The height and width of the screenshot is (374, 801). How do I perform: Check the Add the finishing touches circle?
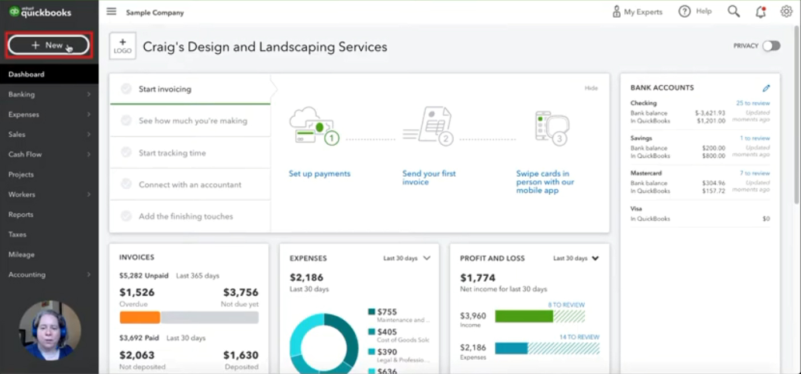126,216
